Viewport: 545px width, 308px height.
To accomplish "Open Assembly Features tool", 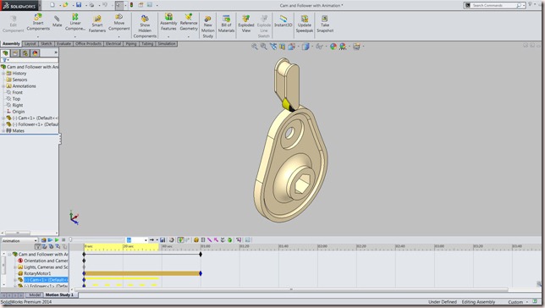I will [x=168, y=22].
